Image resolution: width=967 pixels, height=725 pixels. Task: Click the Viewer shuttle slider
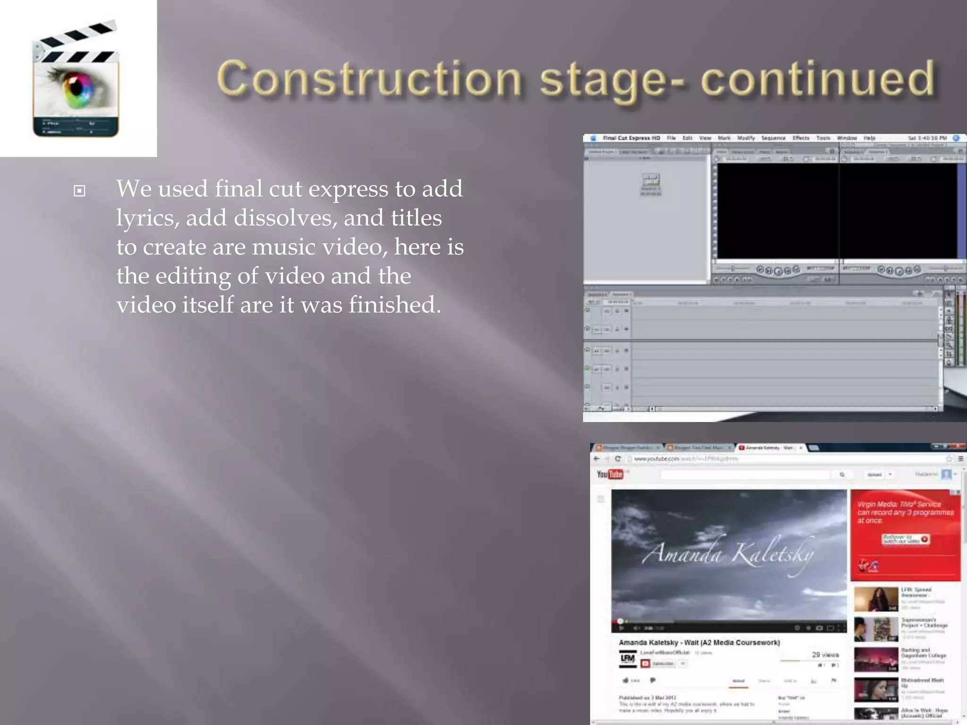tap(732, 269)
